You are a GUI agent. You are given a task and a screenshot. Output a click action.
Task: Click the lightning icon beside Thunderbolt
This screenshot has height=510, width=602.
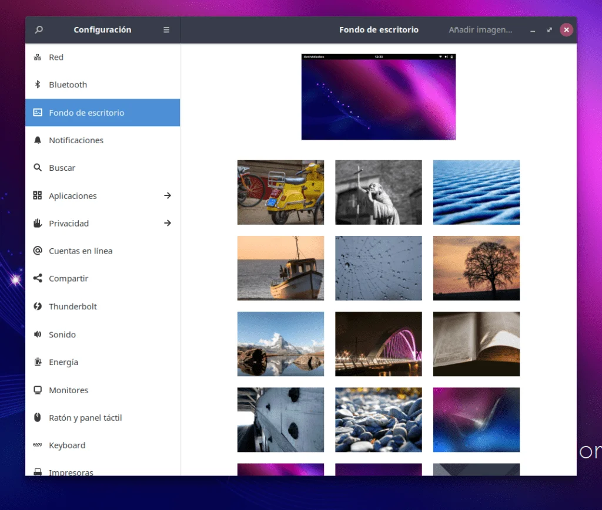pos(37,306)
